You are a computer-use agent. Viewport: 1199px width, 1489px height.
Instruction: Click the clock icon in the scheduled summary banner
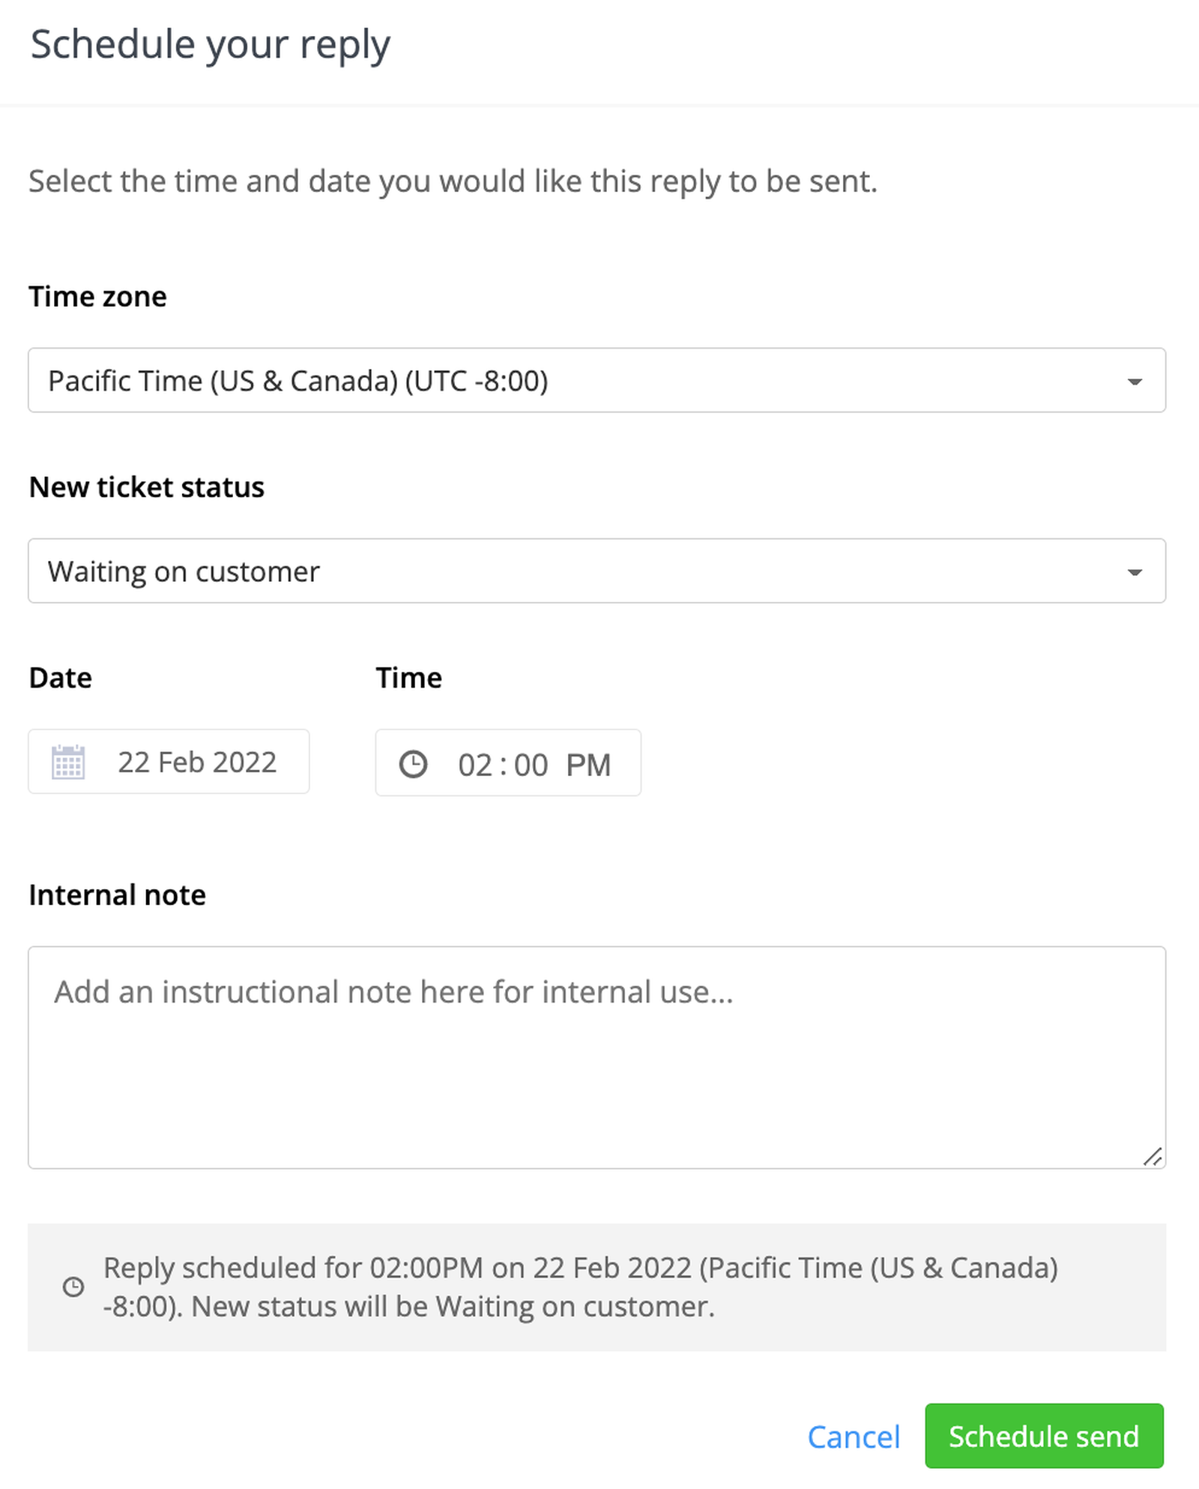(x=73, y=1287)
